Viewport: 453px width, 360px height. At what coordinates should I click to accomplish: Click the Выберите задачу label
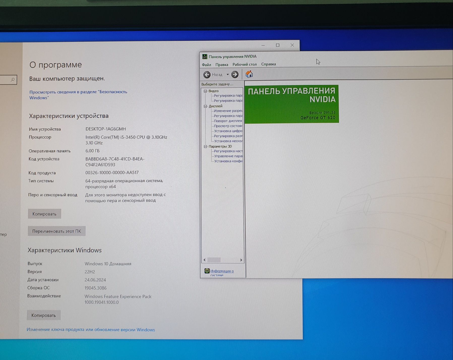(x=217, y=84)
